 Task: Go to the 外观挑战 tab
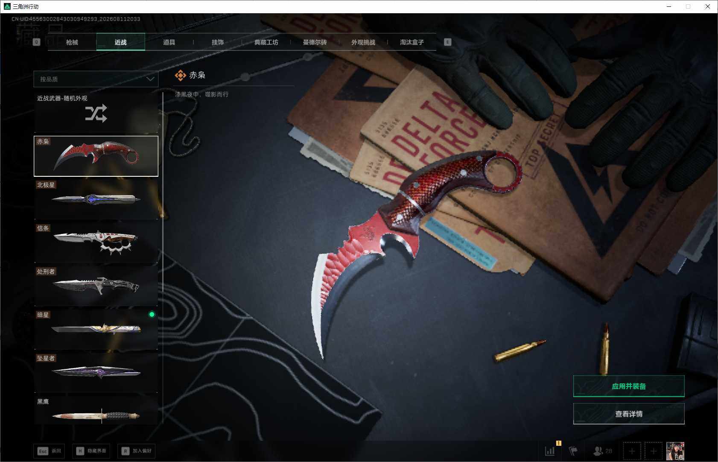point(363,42)
